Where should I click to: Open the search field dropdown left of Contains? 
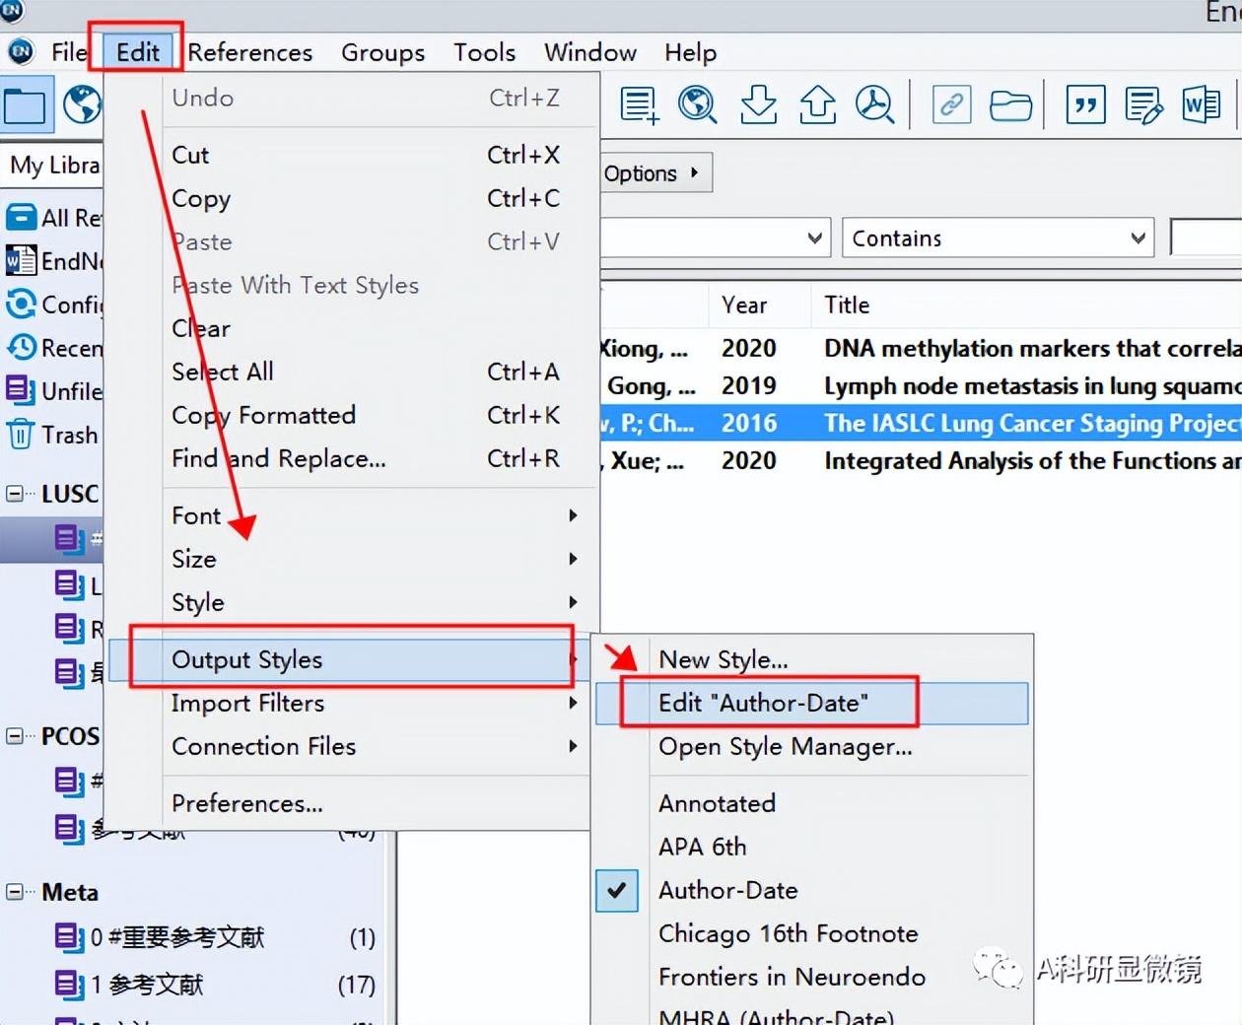pyautogui.click(x=715, y=238)
